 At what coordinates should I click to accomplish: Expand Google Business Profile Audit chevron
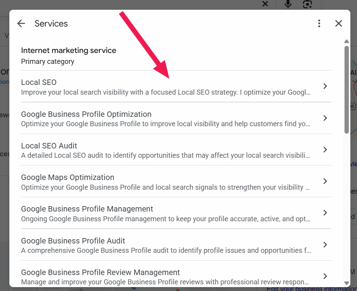325,245
